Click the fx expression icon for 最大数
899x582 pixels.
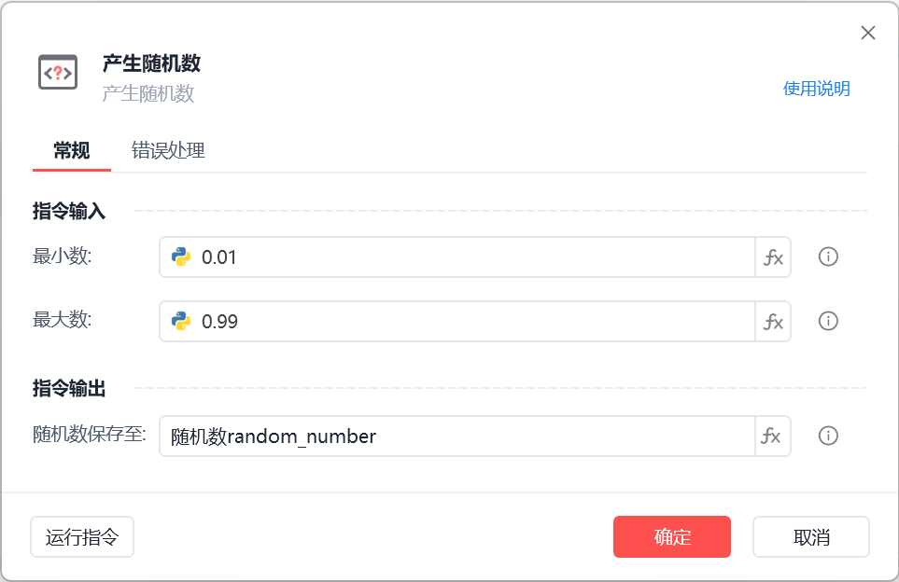tap(773, 322)
